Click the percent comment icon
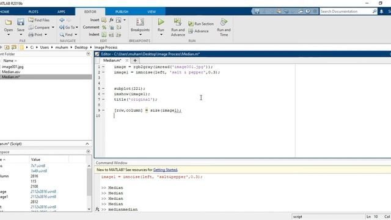Screen dimensions: 391x220 click(x=104, y=28)
